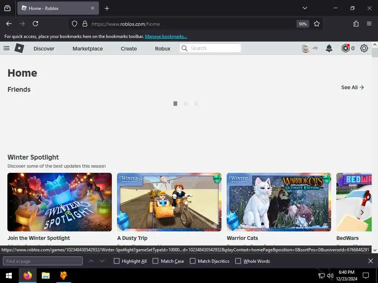Image resolution: width=378 pixels, height=283 pixels.
Task: Click the search magnifier icon
Action: [x=185, y=48]
